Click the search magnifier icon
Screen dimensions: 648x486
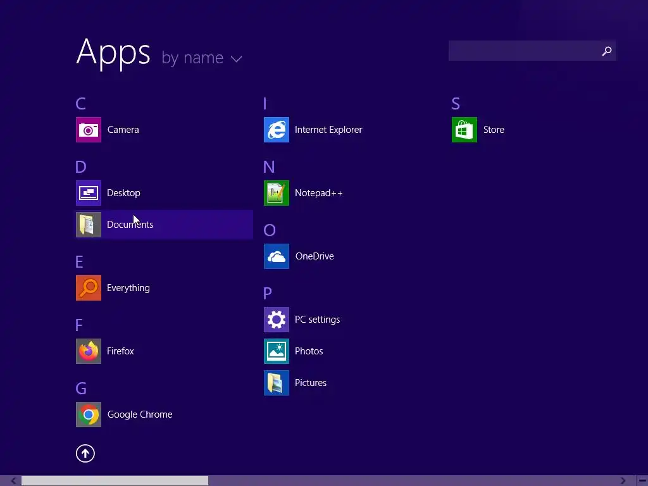click(607, 51)
